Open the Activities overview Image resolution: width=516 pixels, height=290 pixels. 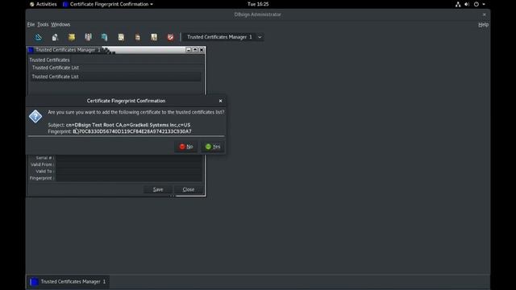coord(43,4)
